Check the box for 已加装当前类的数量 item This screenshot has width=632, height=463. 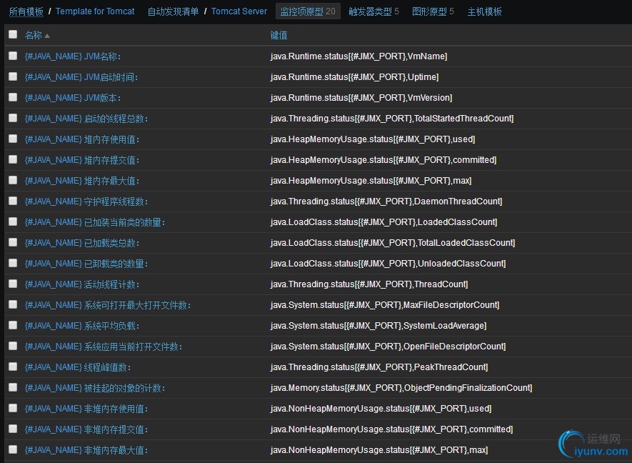click(13, 221)
